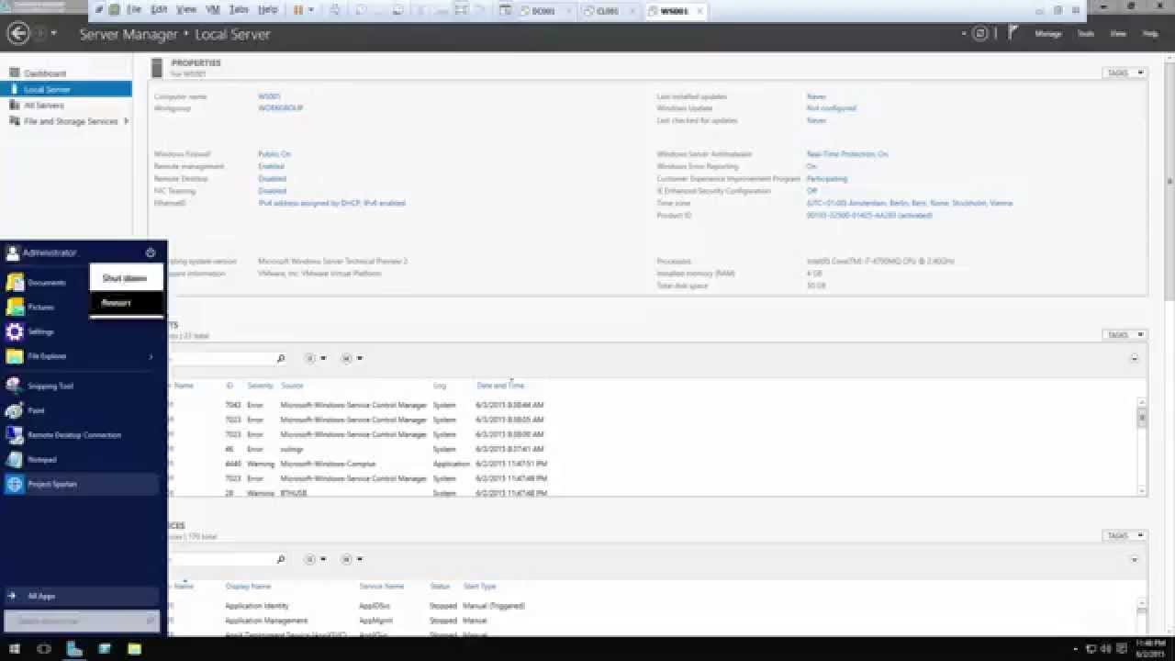The image size is (1175, 661).
Task: Sort events by Date and Time column
Action: pyautogui.click(x=500, y=386)
